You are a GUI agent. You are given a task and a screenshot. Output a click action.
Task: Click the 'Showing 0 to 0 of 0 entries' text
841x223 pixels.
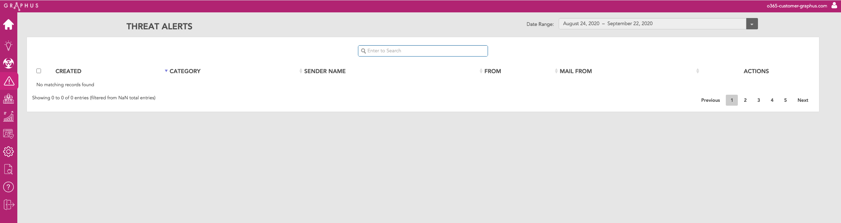pos(94,98)
